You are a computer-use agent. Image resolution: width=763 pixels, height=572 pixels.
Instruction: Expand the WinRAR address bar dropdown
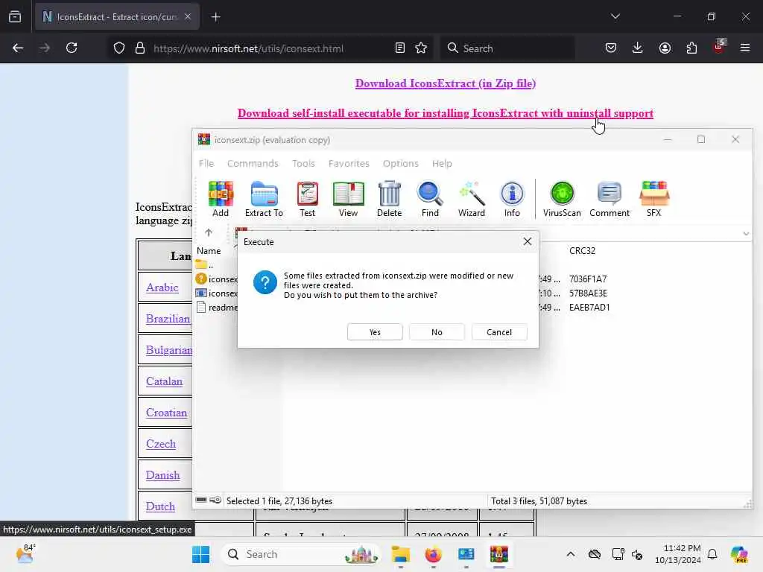click(x=745, y=233)
